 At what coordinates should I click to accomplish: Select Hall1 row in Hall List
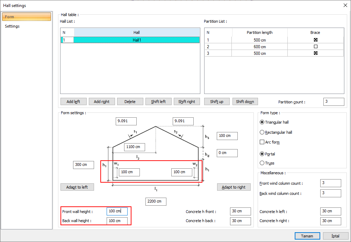136,40
